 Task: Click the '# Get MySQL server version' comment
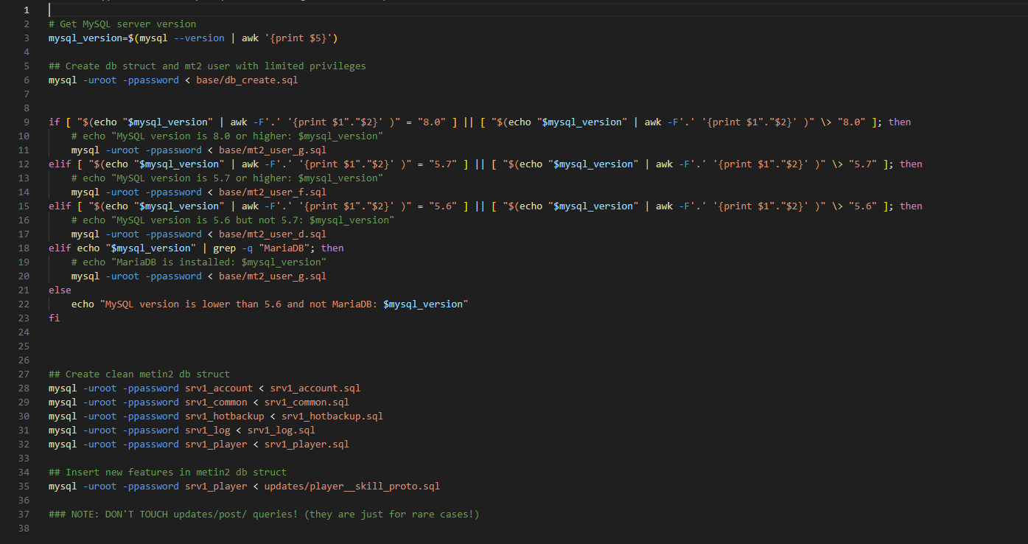(122, 24)
